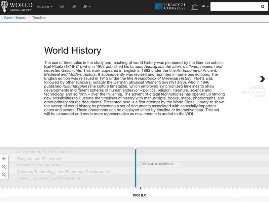Zoom out on the timeline
This screenshot has height=202, width=269.
(x=4, y=175)
